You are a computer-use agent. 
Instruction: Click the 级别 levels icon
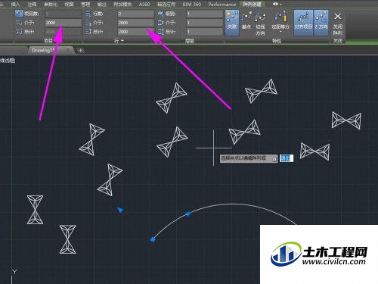point(160,14)
